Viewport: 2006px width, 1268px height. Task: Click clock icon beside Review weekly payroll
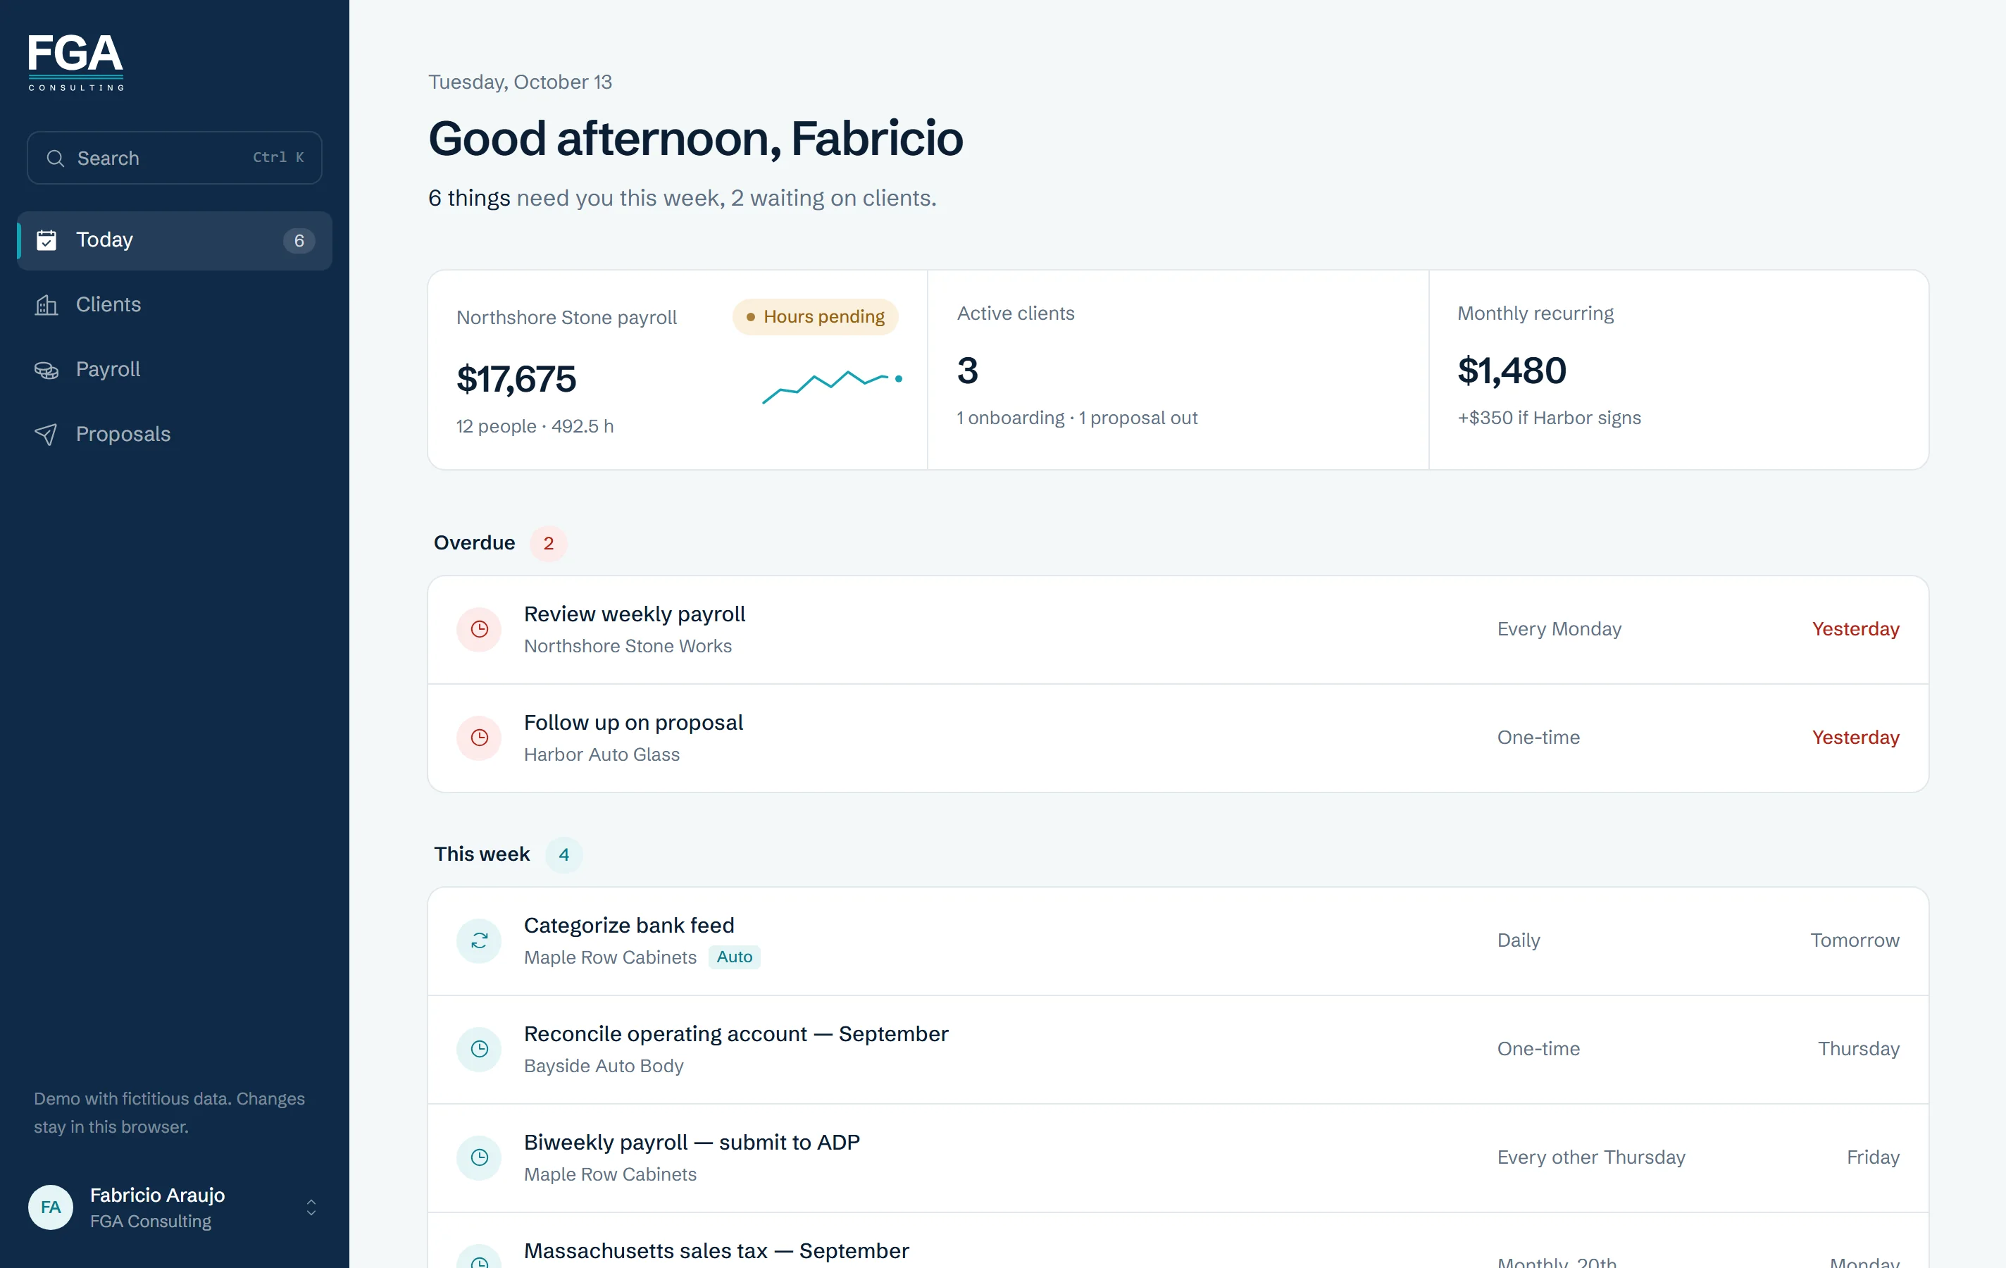point(479,629)
